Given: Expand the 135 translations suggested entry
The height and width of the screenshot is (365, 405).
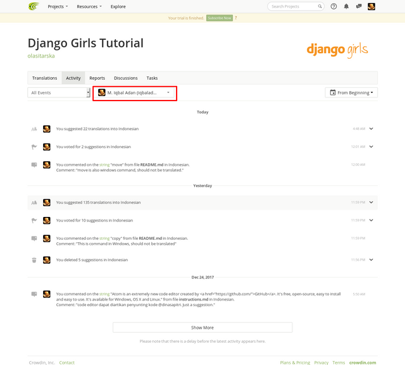Looking at the screenshot, I should [371, 202].
